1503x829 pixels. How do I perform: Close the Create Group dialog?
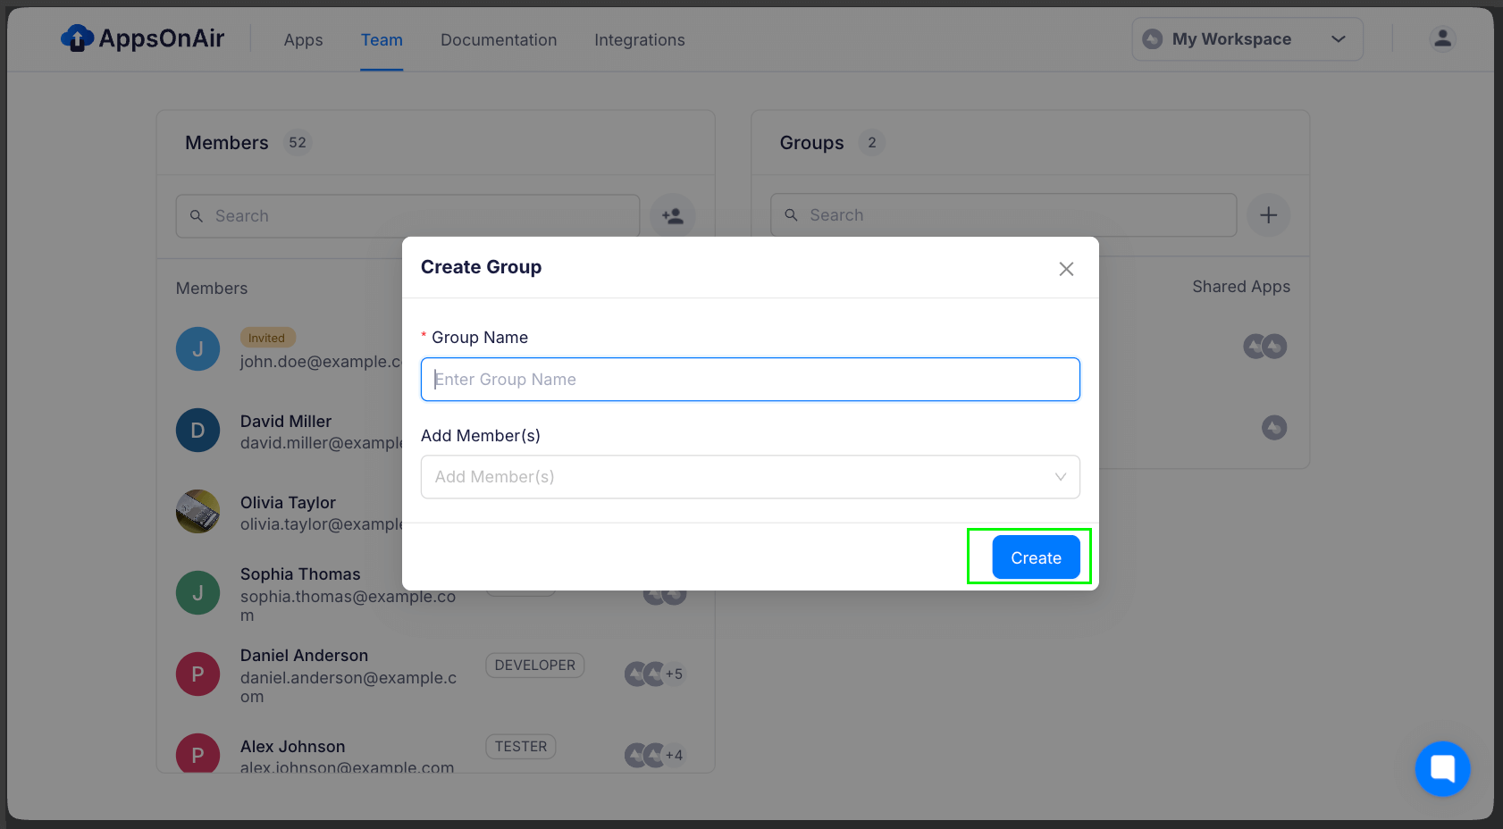tap(1066, 269)
